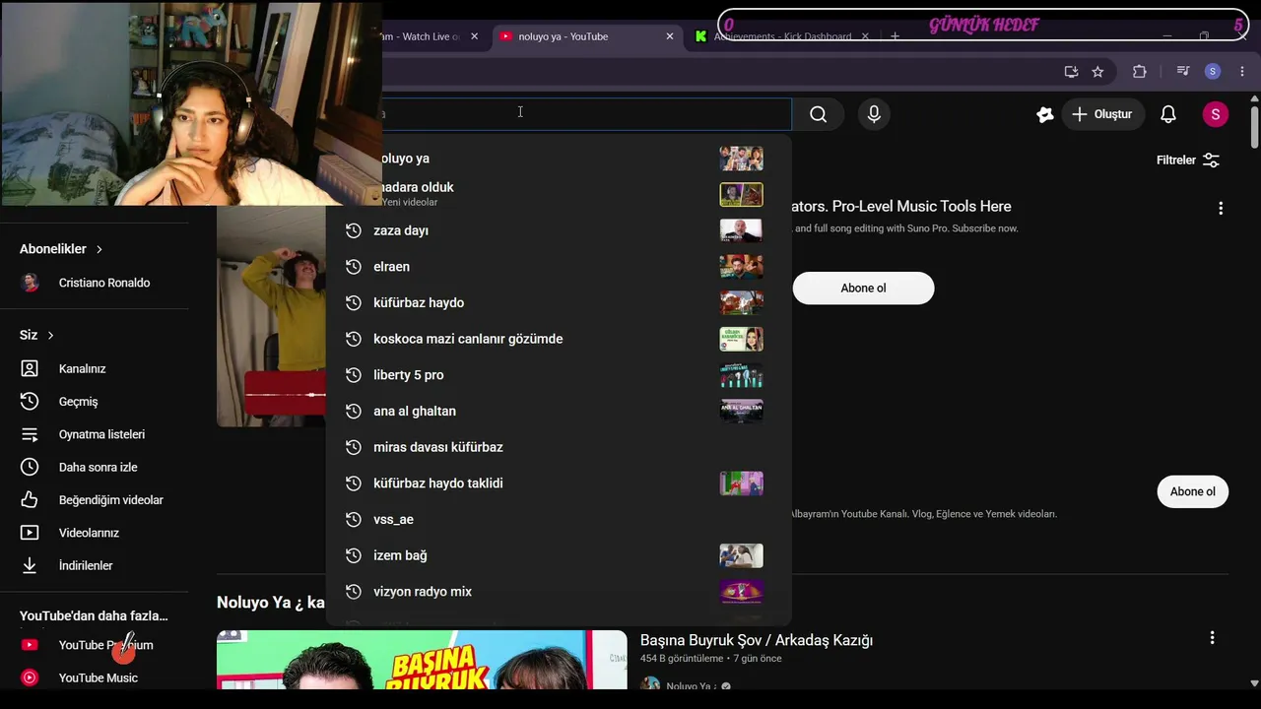Open the notifications bell
The height and width of the screenshot is (709, 1261).
pos(1168,114)
